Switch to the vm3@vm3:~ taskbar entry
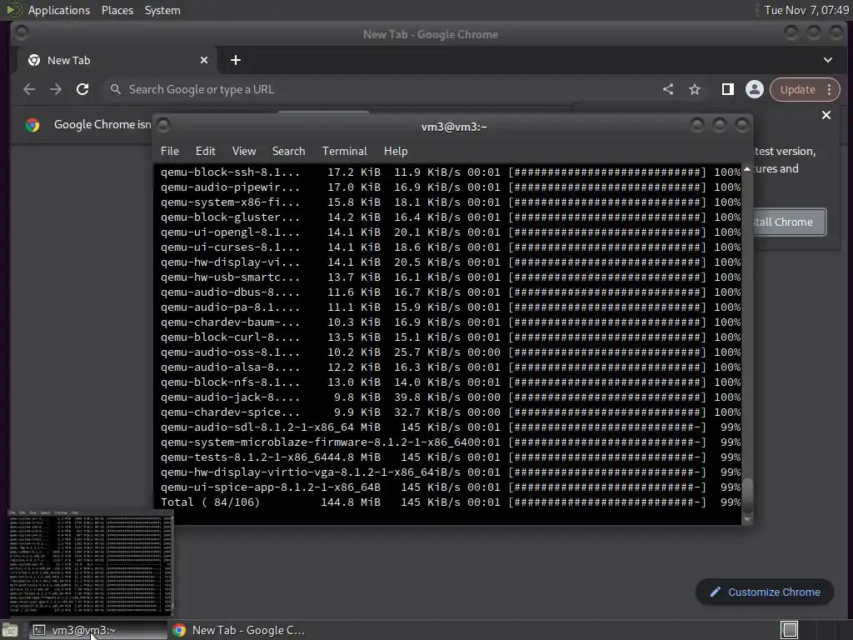The image size is (853, 640). click(x=98, y=630)
